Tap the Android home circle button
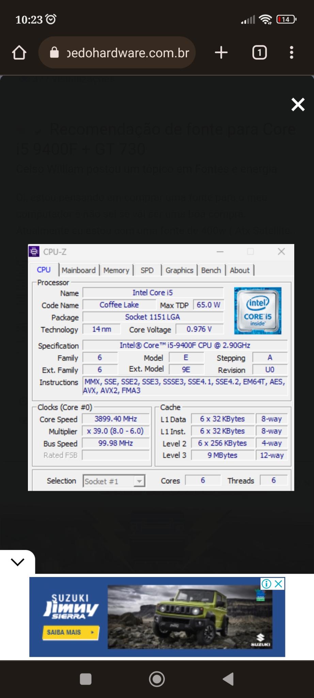Image resolution: width=314 pixels, height=698 pixels. click(157, 679)
